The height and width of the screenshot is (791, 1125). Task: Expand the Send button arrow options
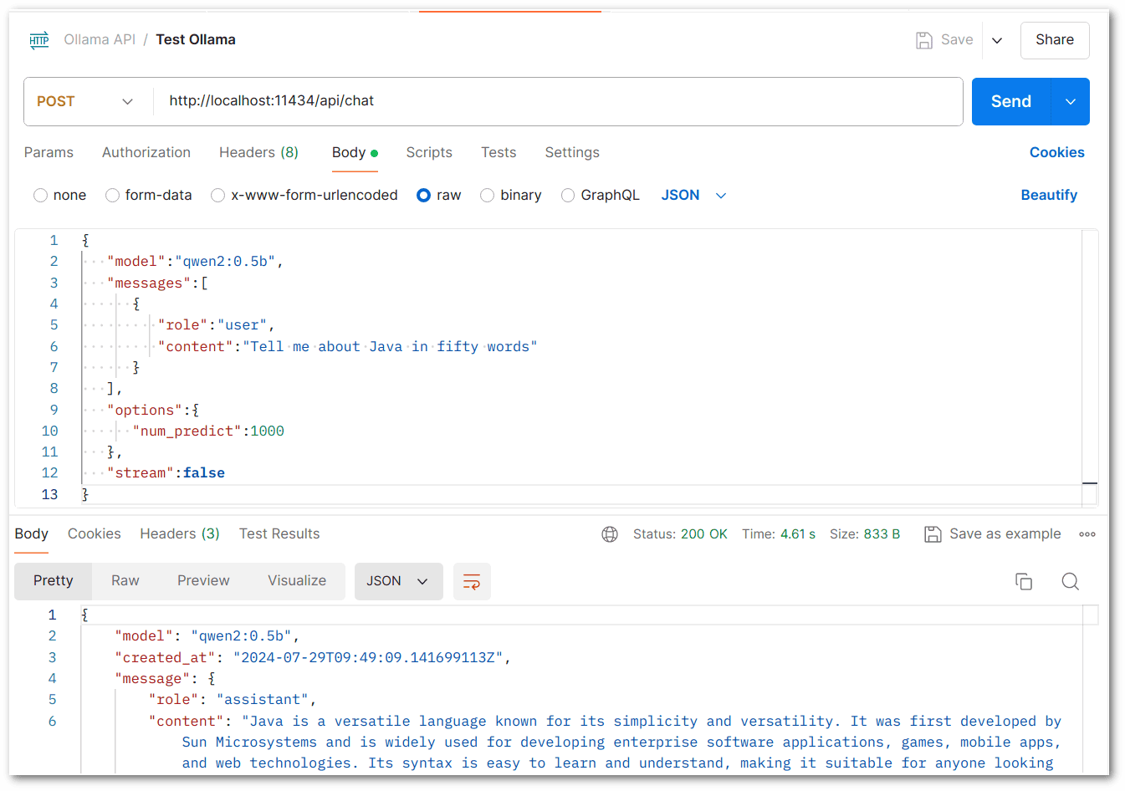pos(1071,101)
